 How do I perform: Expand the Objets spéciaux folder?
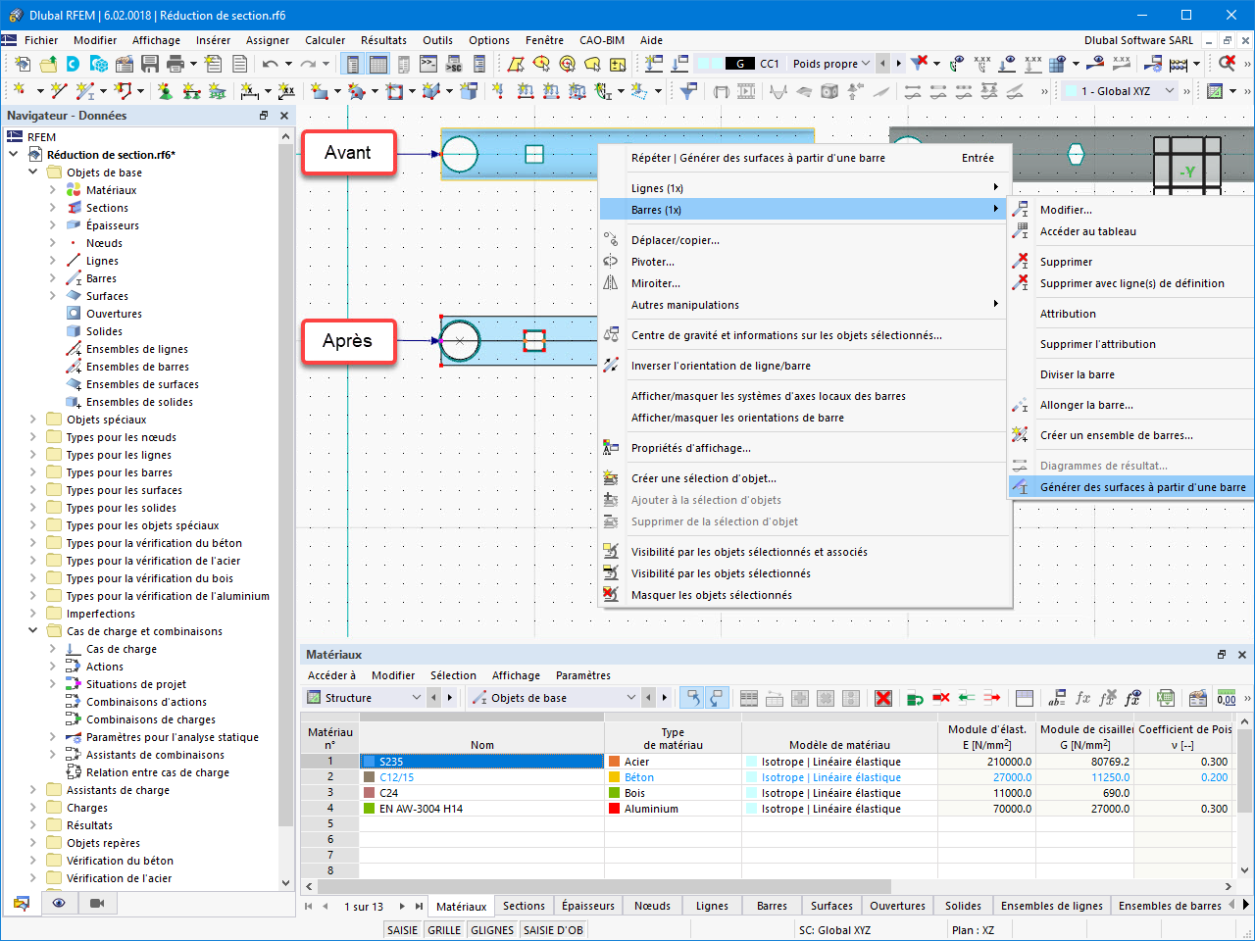[x=32, y=420]
